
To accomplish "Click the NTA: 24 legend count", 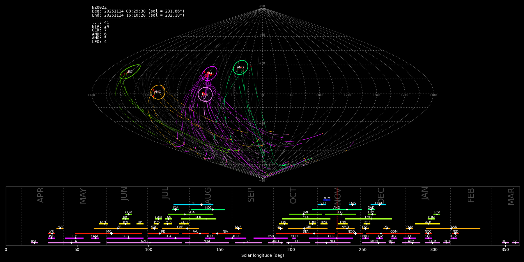I will pos(100,26).
